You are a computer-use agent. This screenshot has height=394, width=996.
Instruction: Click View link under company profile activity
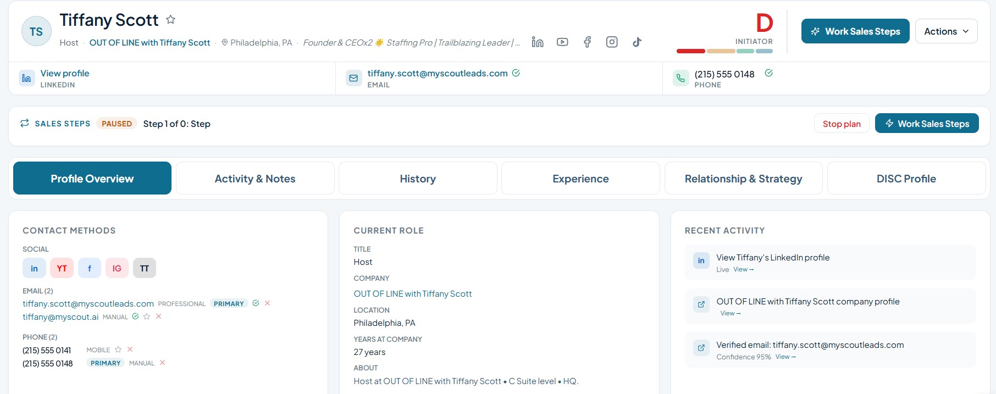pyautogui.click(x=731, y=313)
